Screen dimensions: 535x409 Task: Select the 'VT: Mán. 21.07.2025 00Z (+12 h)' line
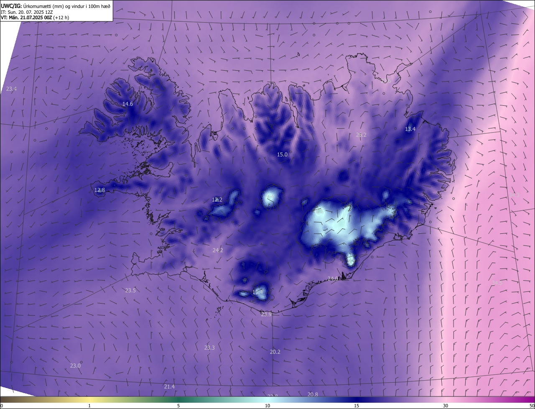(x=35, y=18)
